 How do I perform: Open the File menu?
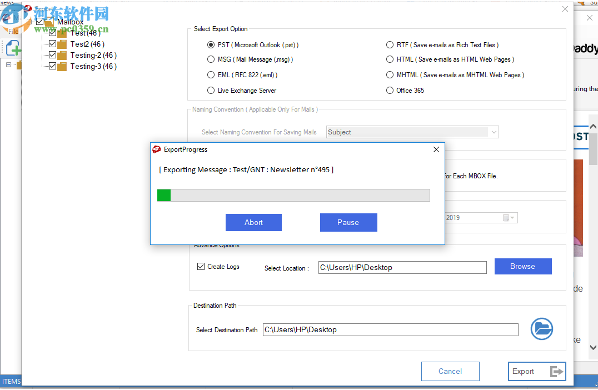coord(12,32)
